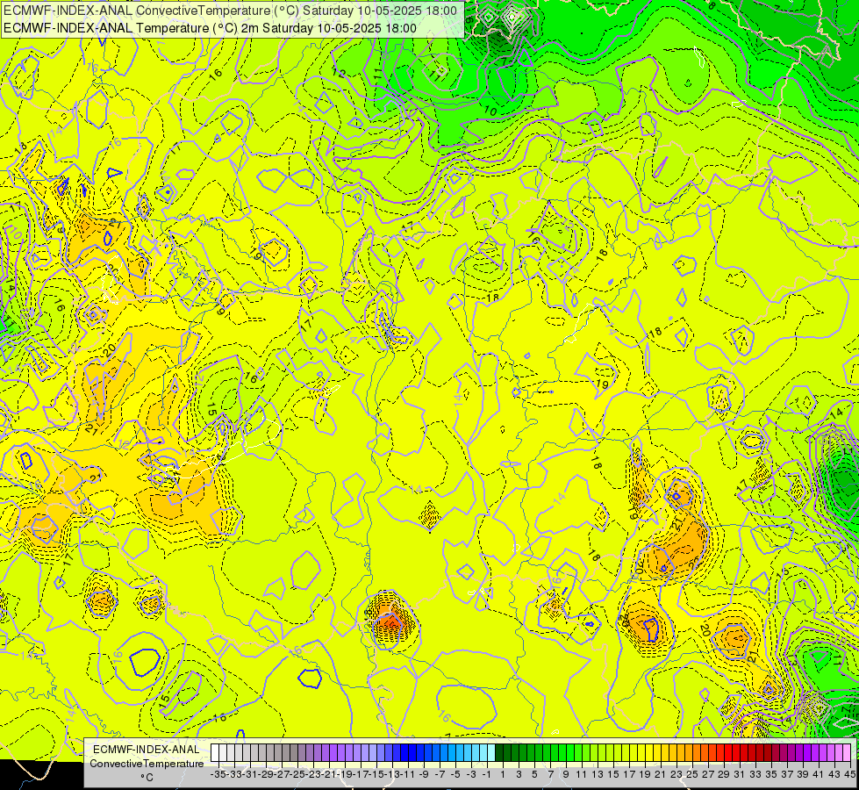The height and width of the screenshot is (790, 859).
Task: Select the white legend swatch above -35
Action: click(215, 752)
